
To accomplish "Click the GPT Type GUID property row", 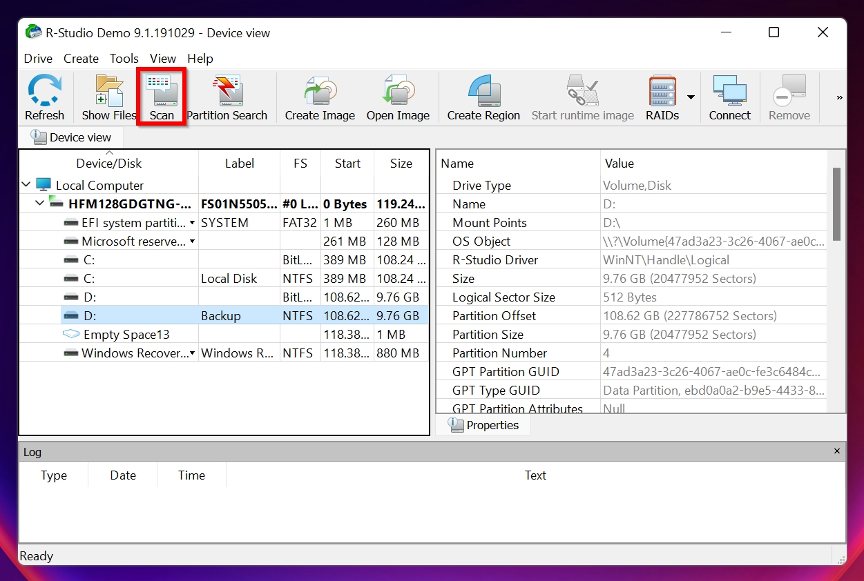I will [632, 391].
